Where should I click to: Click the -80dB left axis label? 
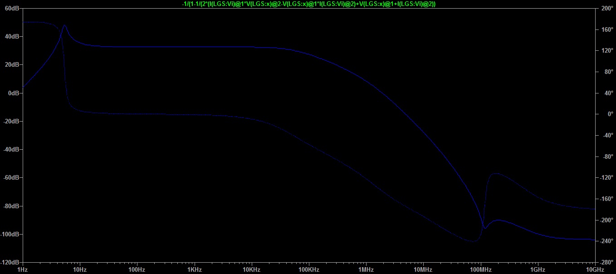point(10,206)
